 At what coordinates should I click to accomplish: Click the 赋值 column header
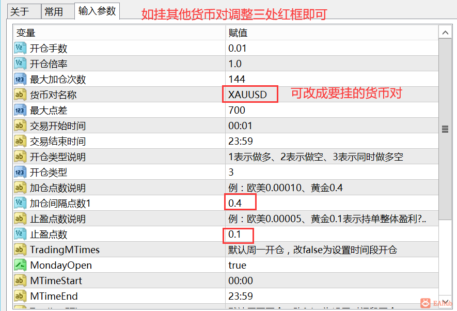click(332, 33)
